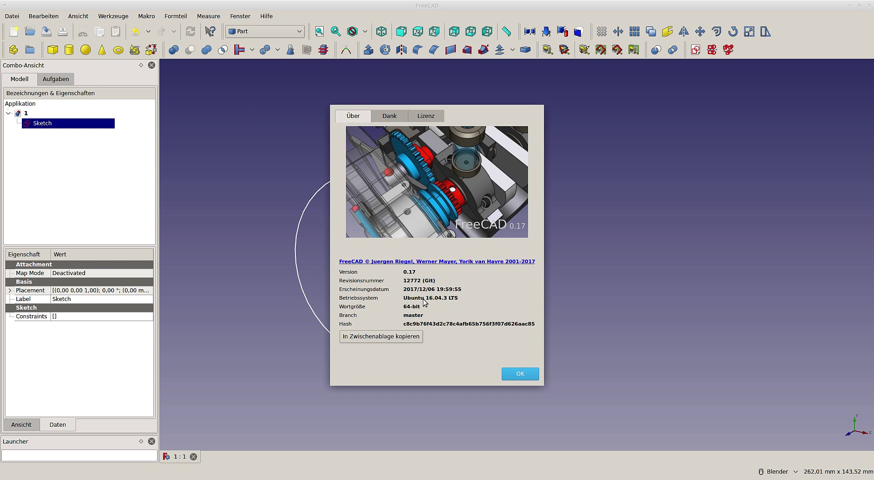This screenshot has height=480, width=874.
Task: Create a Torus primitive
Action: pos(118,50)
